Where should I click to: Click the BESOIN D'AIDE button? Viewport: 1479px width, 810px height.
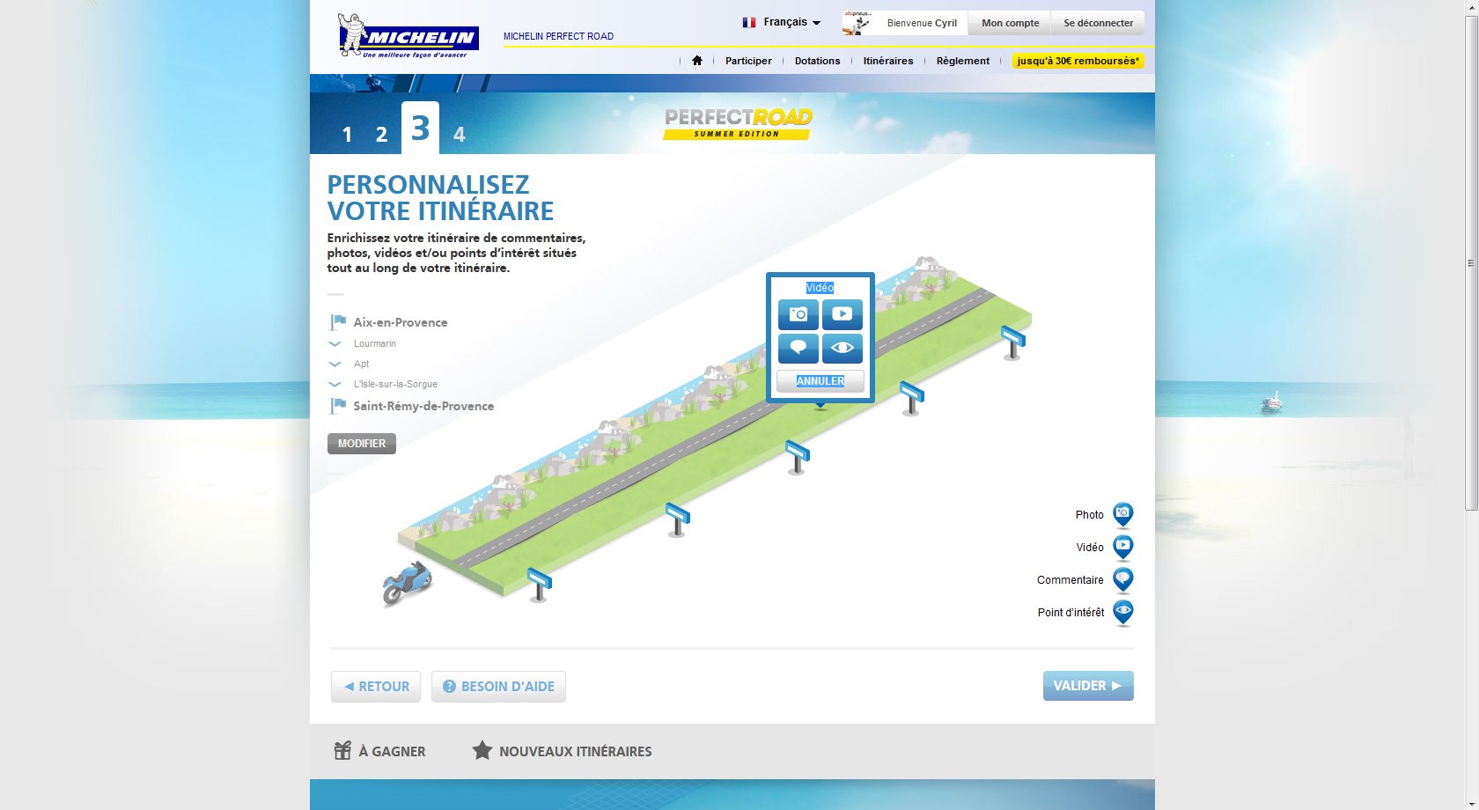click(x=498, y=687)
